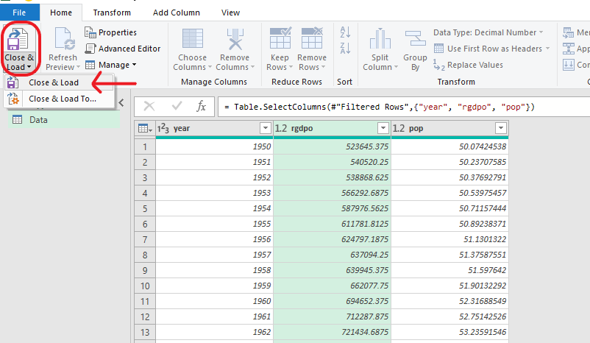The width and height of the screenshot is (590, 343).
Task: Click Use First Row as Headers
Action: (494, 49)
